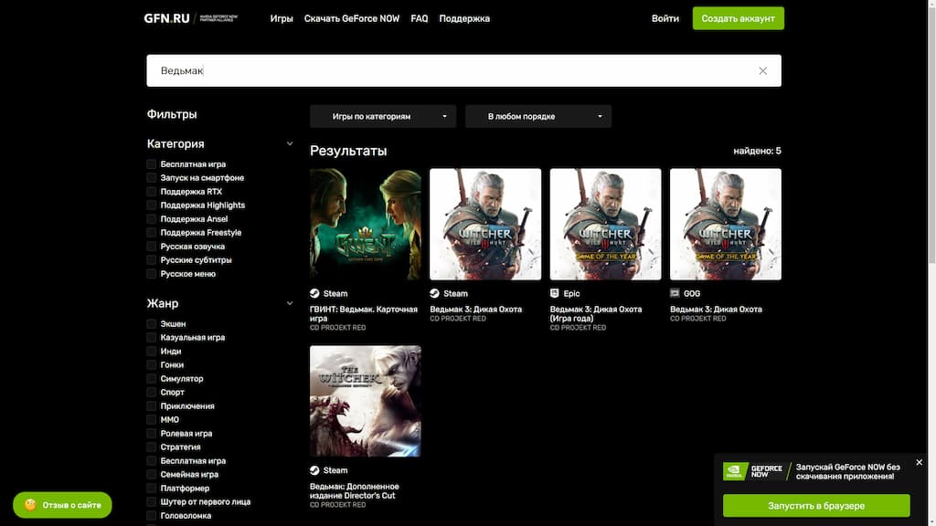Toggle the Русские субтитры checkbox

coord(152,260)
